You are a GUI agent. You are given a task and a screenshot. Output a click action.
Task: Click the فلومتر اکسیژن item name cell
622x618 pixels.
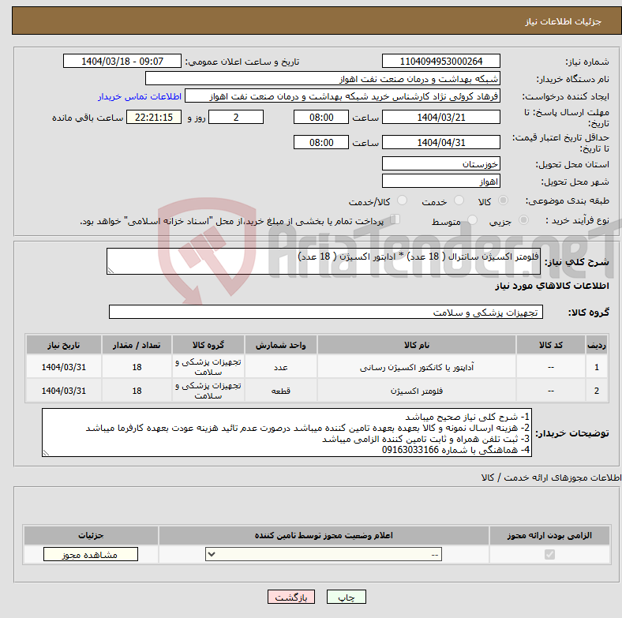pyautogui.click(x=417, y=391)
